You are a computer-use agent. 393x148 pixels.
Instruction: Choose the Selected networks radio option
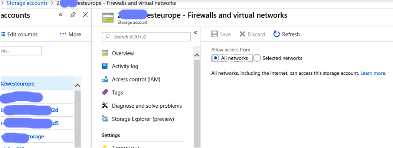[257, 58]
